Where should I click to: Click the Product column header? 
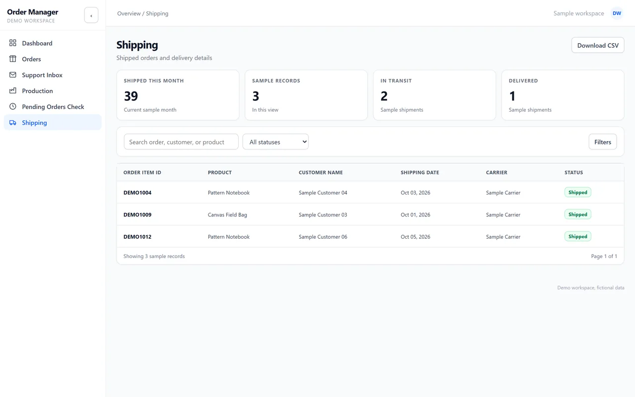coord(220,173)
